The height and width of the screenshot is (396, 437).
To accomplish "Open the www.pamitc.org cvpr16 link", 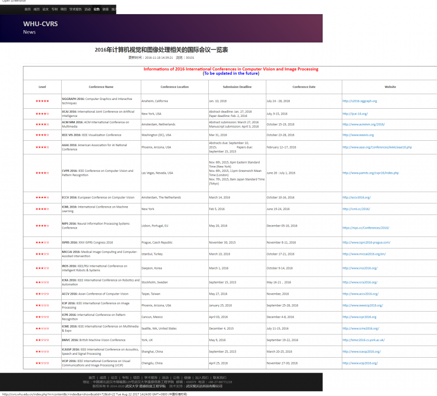I will coord(370,173).
